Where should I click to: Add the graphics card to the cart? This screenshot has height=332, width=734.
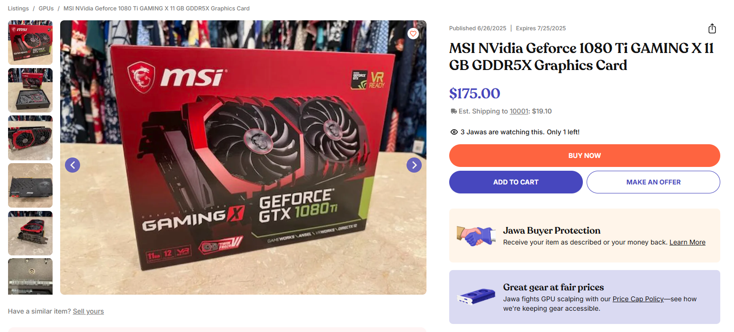click(516, 182)
